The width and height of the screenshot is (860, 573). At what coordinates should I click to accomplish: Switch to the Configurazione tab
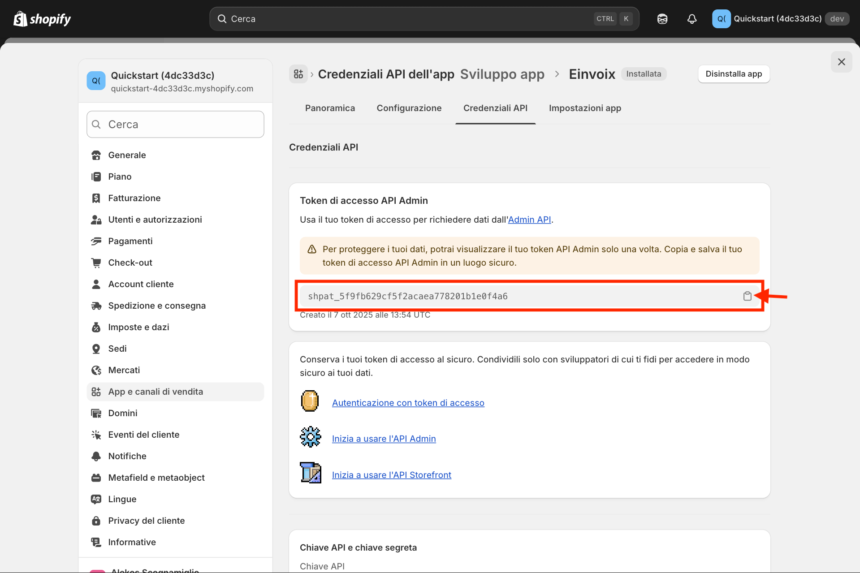tap(409, 108)
